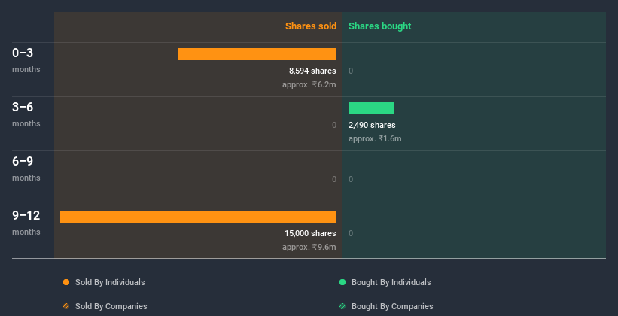This screenshot has width=618, height=316.
Task: Click the zero bought value in 6–9 months row
Action: (x=351, y=179)
